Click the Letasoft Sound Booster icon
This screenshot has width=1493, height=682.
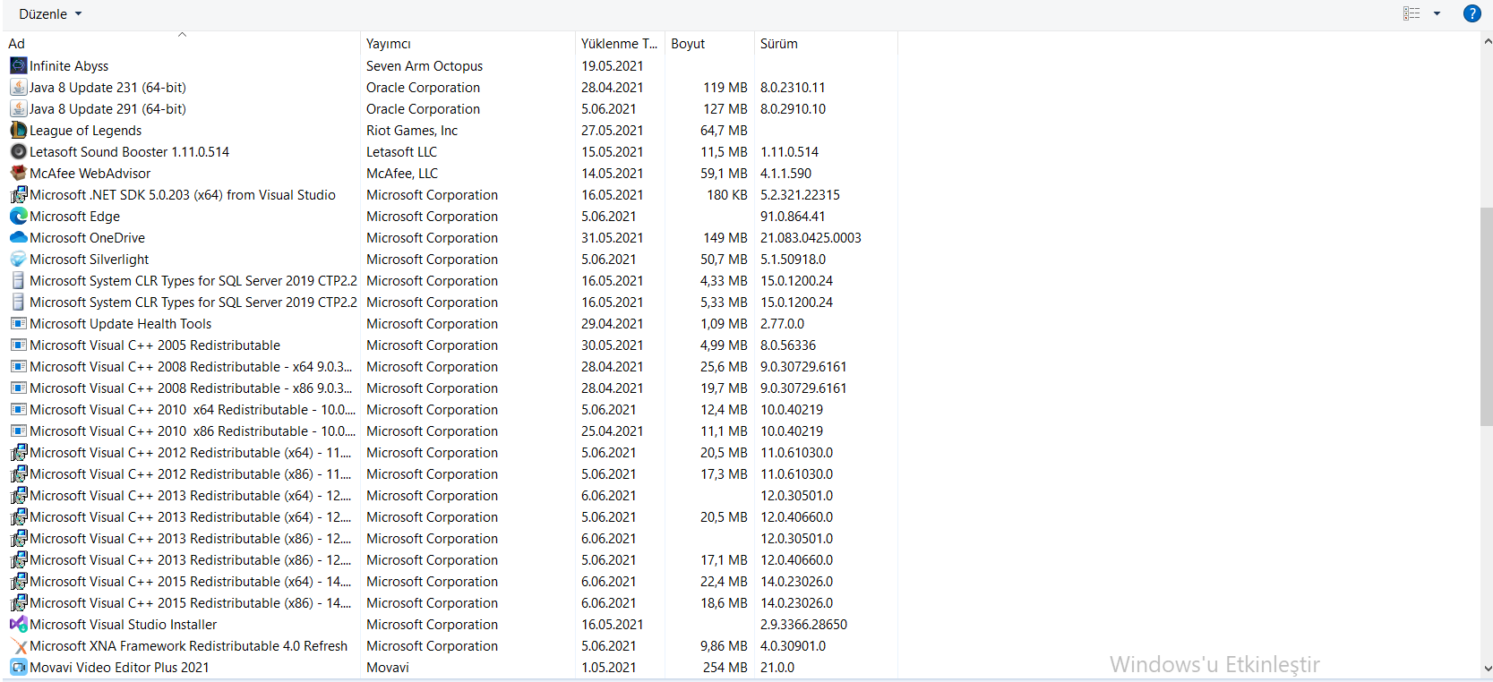[x=18, y=151]
